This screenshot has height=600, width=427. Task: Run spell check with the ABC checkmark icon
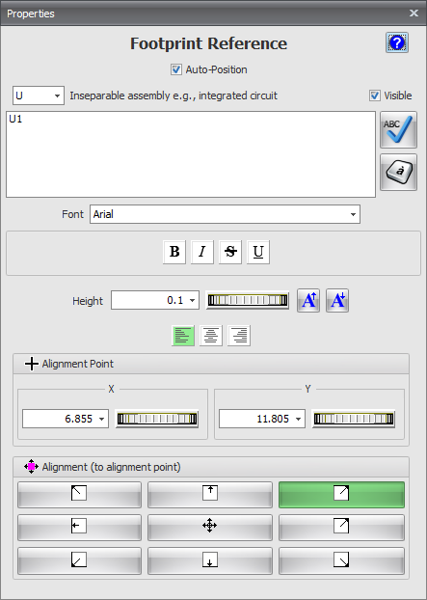click(398, 129)
